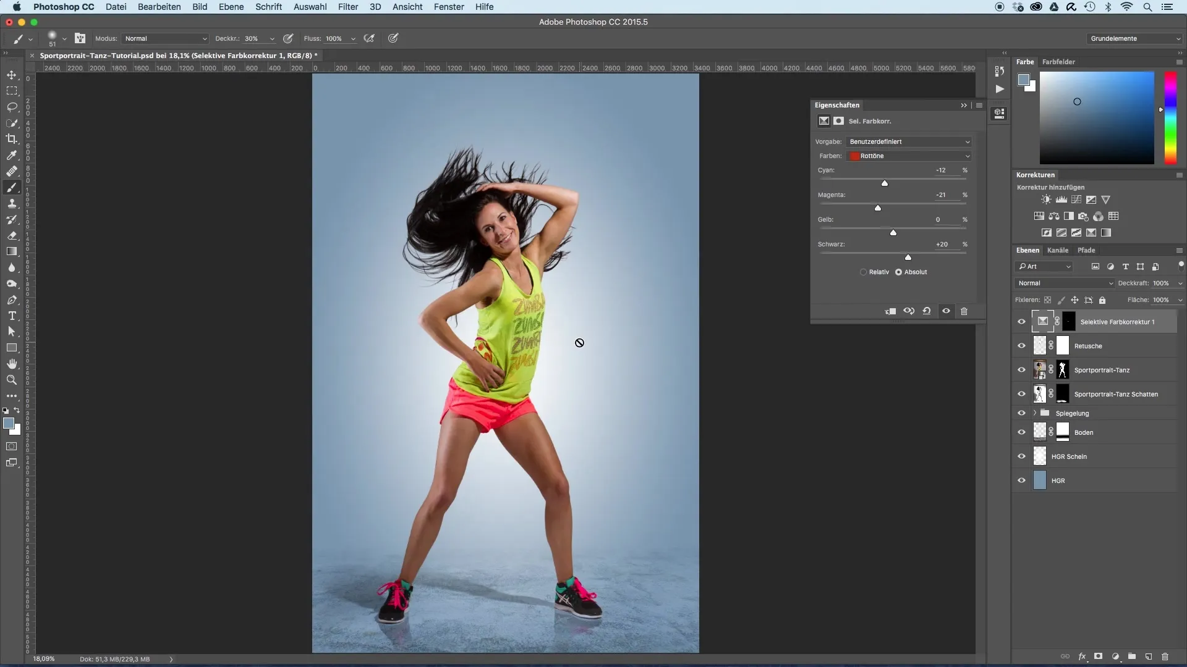Viewport: 1187px width, 667px height.
Task: Select the Hand tool
Action: click(x=12, y=364)
